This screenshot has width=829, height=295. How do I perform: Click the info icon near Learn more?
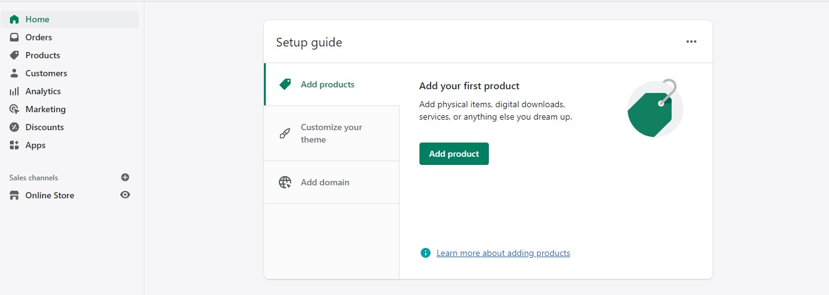[425, 253]
